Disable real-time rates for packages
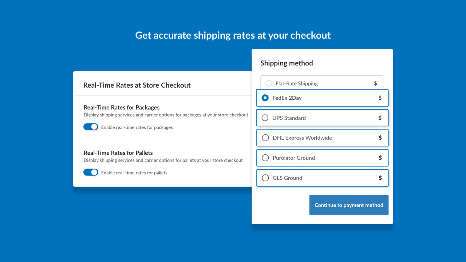 point(91,127)
